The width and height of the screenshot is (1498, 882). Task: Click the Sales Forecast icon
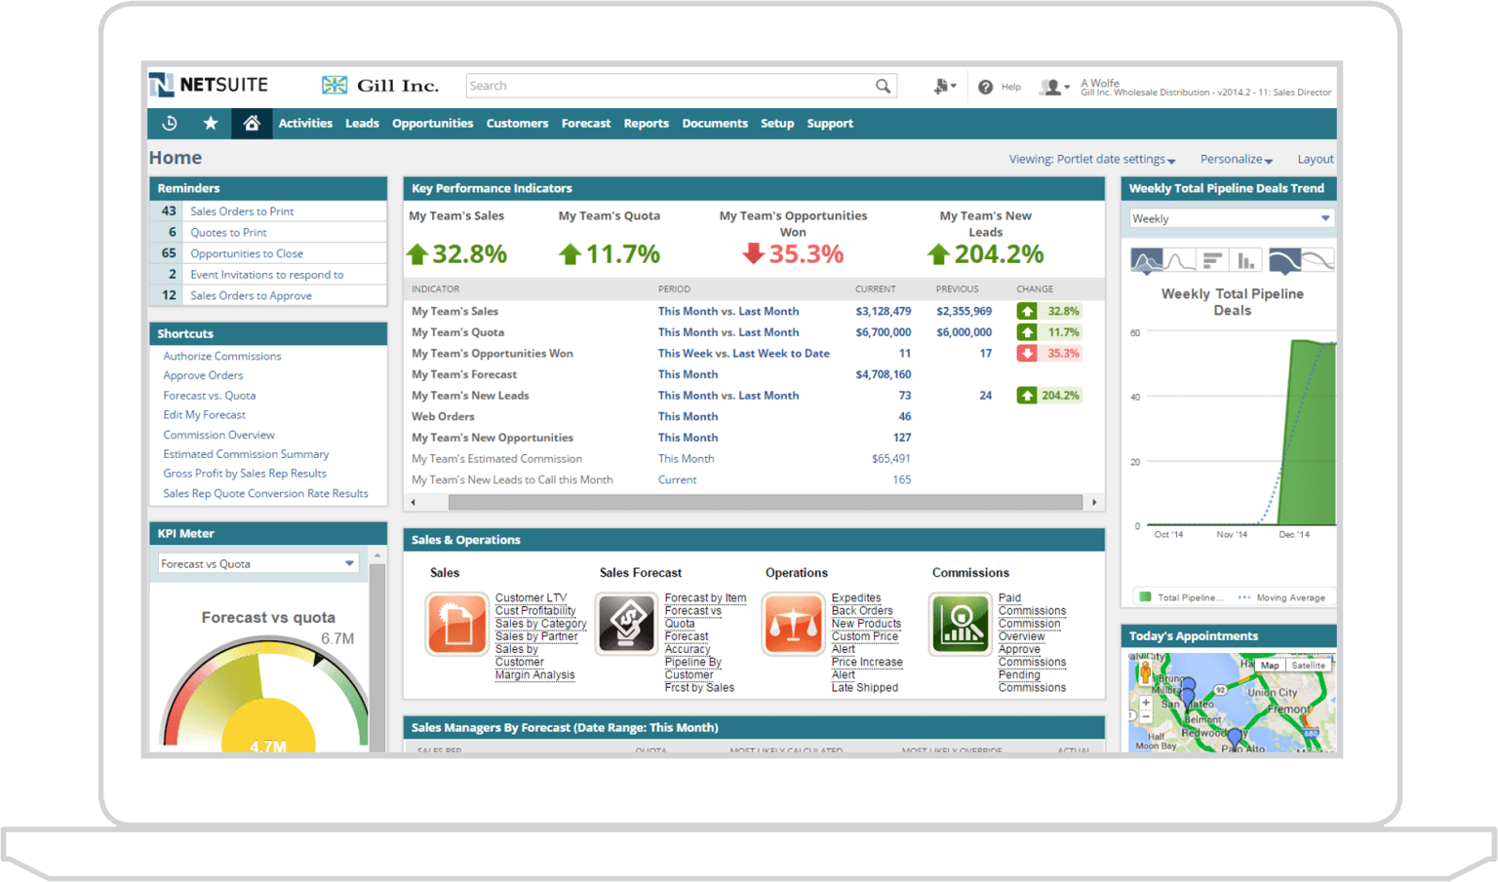625,624
